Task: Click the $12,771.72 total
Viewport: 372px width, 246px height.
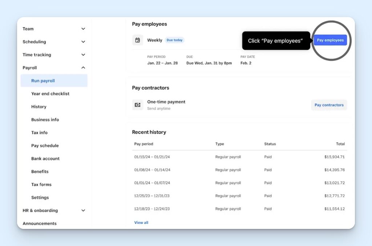Action: 334,196
